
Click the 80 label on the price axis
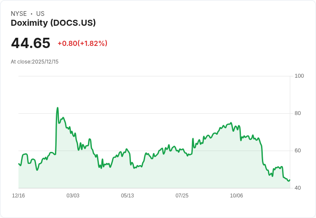pyautogui.click(x=298, y=113)
